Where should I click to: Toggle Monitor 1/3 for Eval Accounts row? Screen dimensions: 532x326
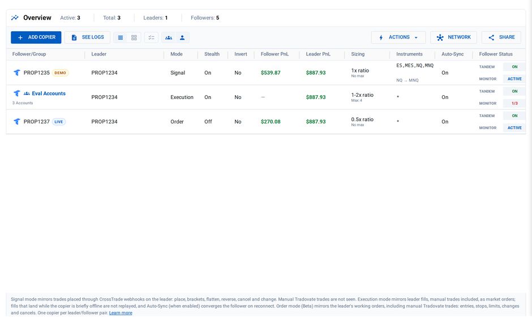(x=514, y=104)
